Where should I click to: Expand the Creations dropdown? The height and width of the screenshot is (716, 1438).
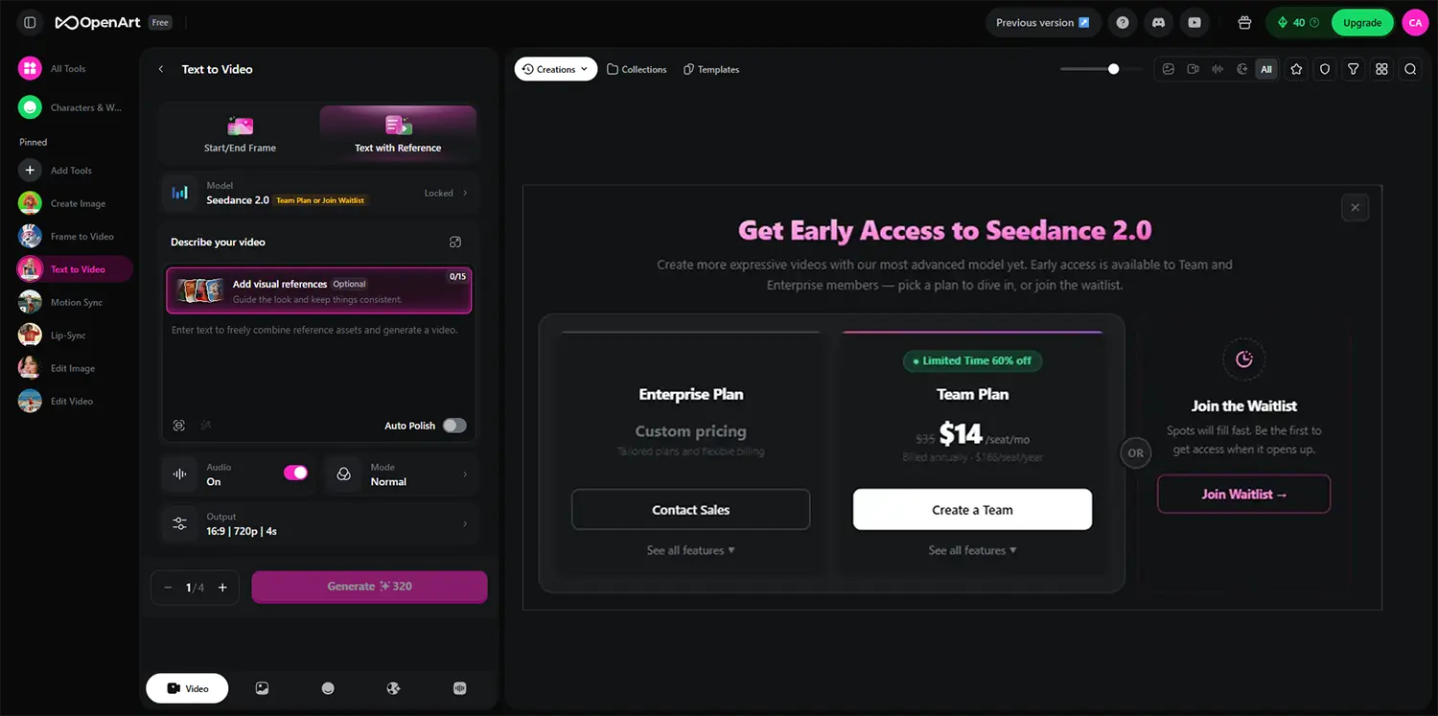(x=556, y=69)
